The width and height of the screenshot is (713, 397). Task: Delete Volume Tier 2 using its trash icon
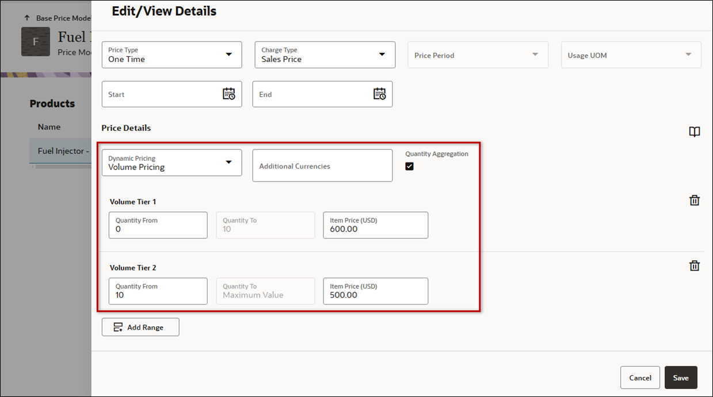click(x=695, y=265)
